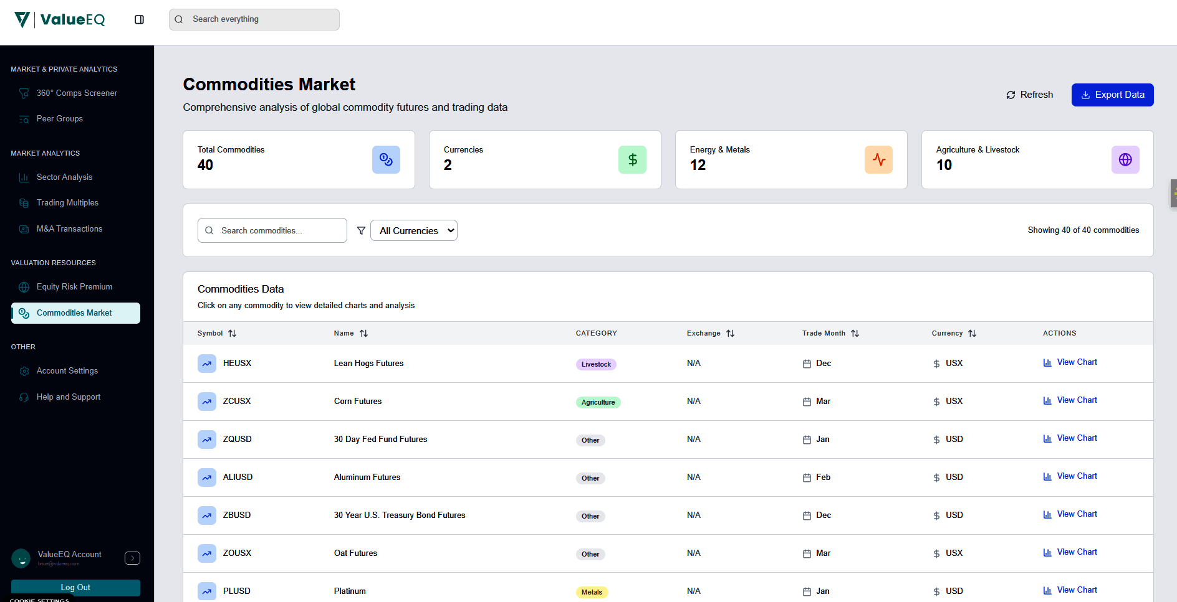Click the arrow icon beside ValueEQ Account
Viewport: 1177px width, 602px height.
132,558
